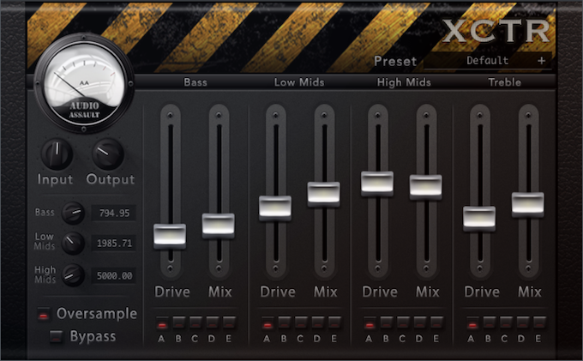Click the Bass Mix slider handle
Viewport: 583px width, 361px height.
(x=219, y=226)
